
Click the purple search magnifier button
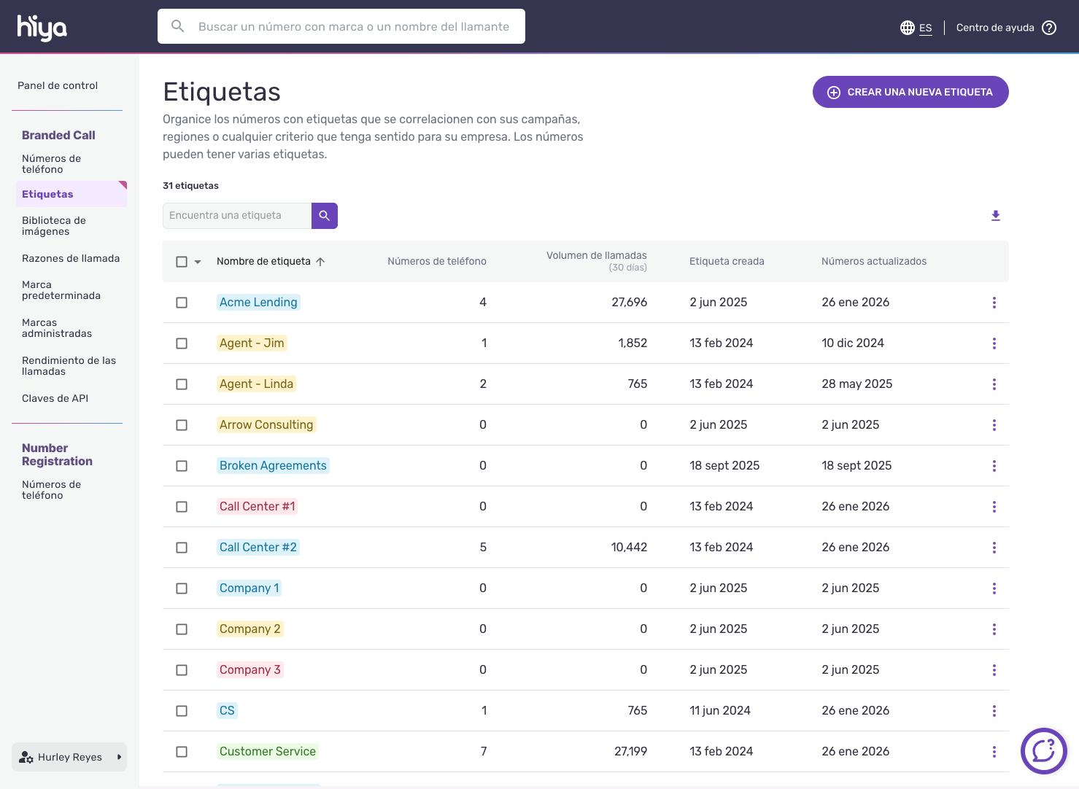coord(324,216)
